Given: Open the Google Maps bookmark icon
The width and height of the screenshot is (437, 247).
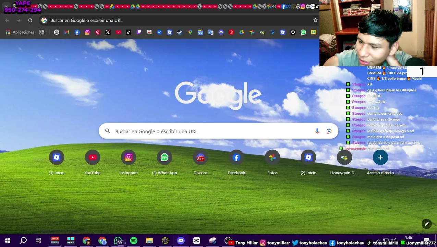Looking at the screenshot, I should point(190,32).
